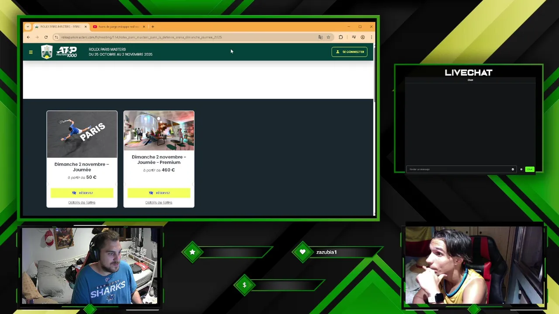Open a new browser tab with plus

tap(152, 27)
